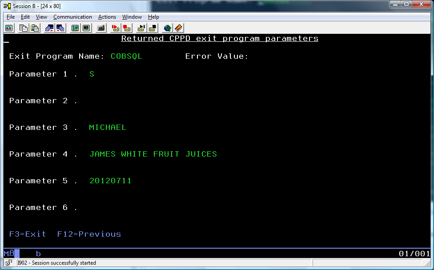Viewport: 434px width, 270px height.
Task: Click the Send File to Host icon
Action: point(49,28)
